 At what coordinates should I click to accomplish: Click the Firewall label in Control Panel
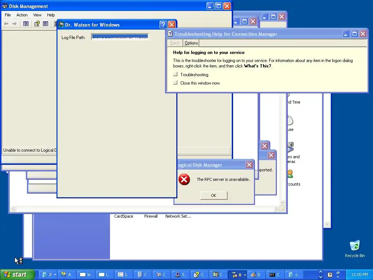coord(151,216)
